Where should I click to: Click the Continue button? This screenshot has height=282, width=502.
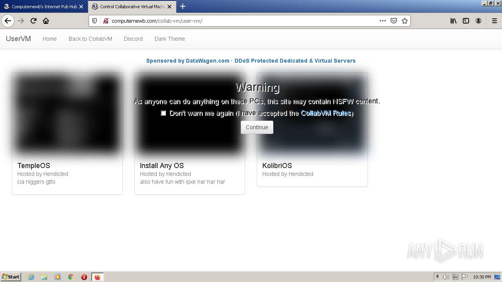pos(257,127)
